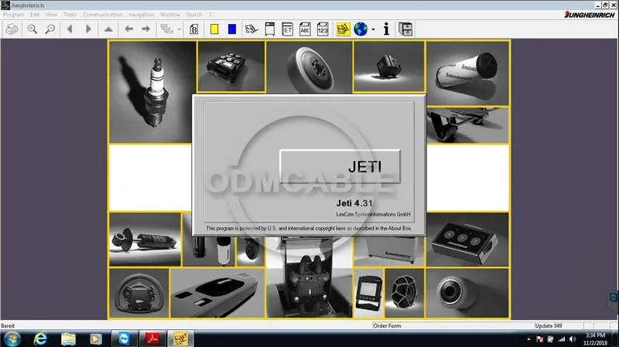Navigate forward with right arrow
The height and width of the screenshot is (347, 619).
pos(145,29)
